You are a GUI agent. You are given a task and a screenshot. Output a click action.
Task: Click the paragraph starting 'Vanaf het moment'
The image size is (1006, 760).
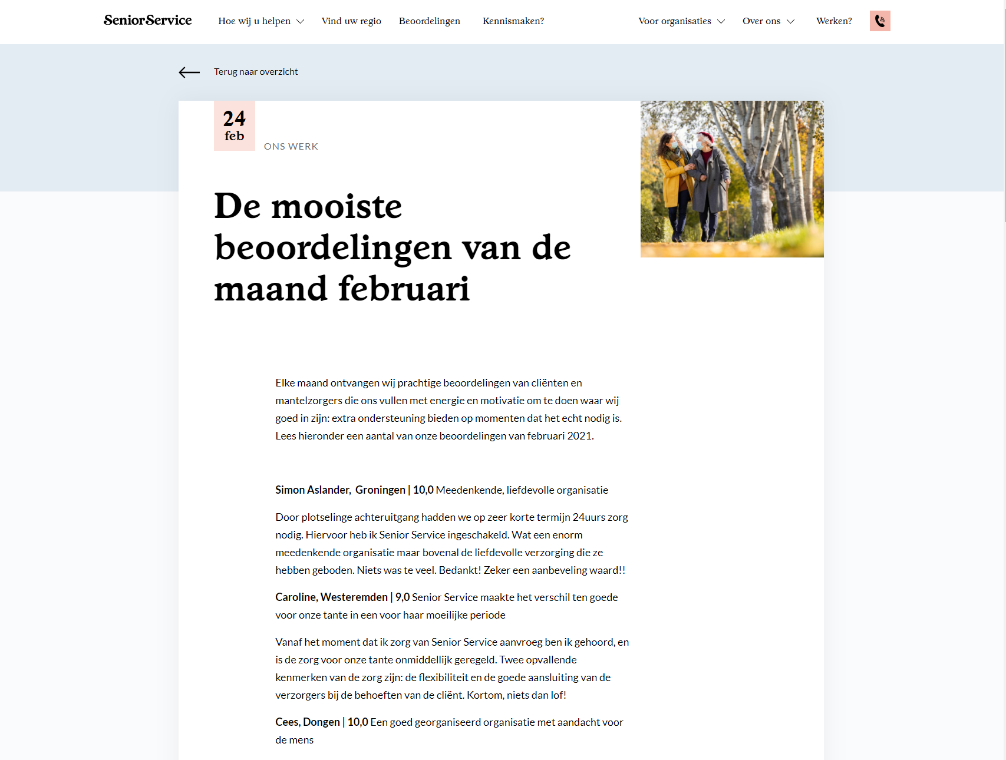[452, 669]
